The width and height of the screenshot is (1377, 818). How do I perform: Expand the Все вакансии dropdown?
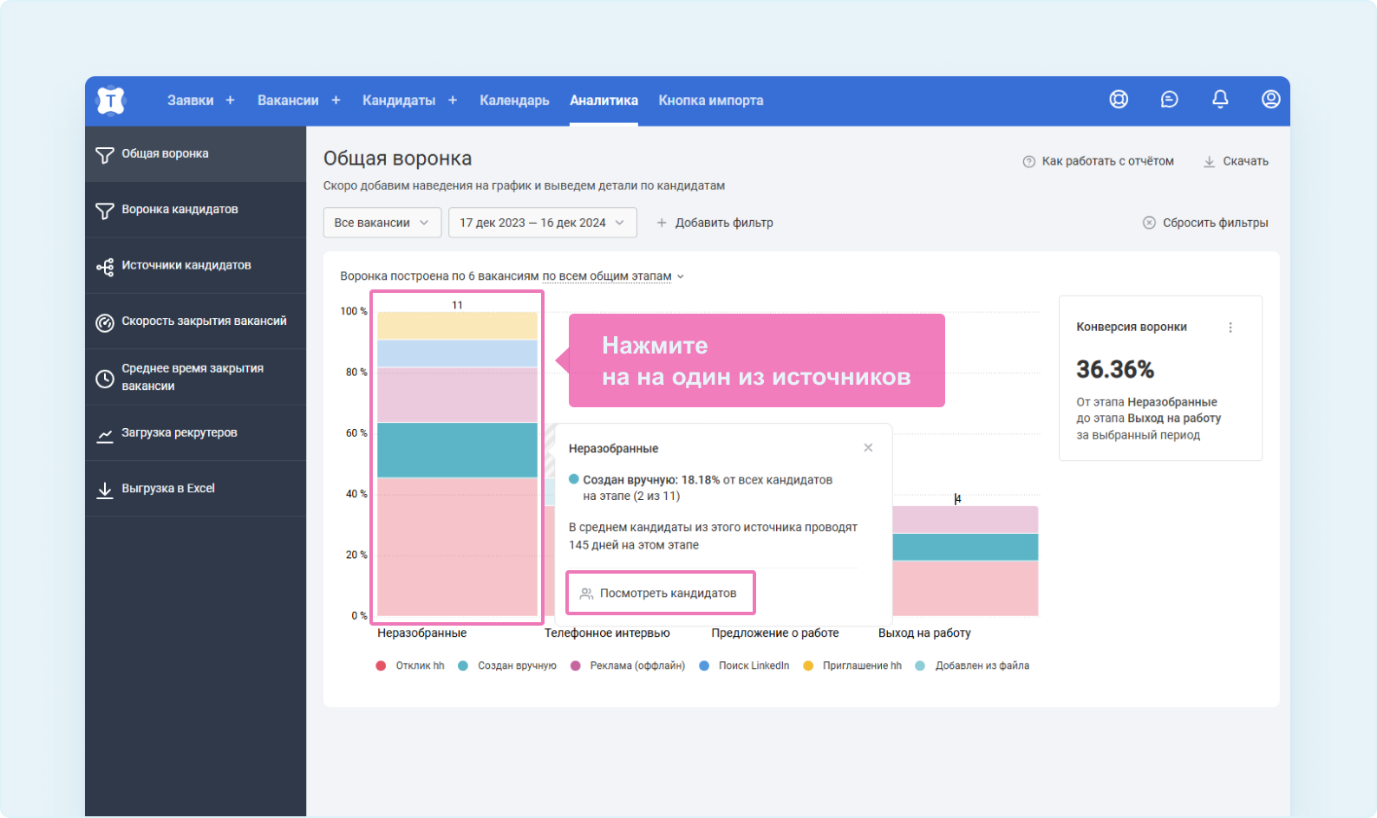pyautogui.click(x=382, y=223)
